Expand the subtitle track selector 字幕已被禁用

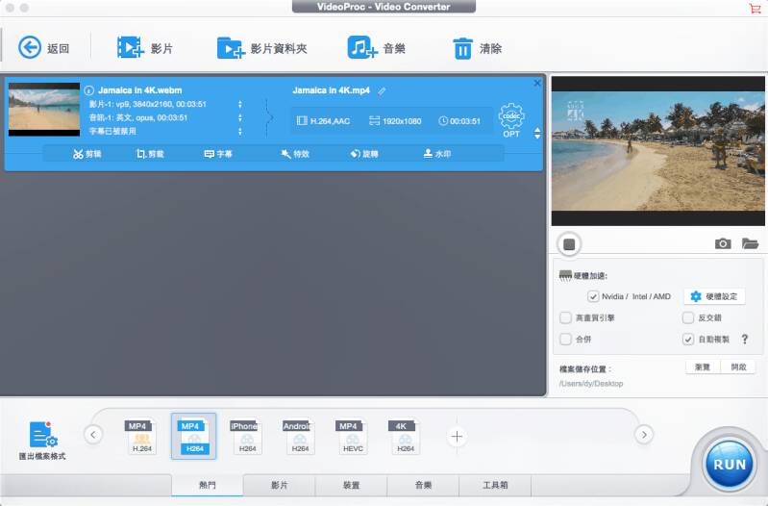click(240, 132)
